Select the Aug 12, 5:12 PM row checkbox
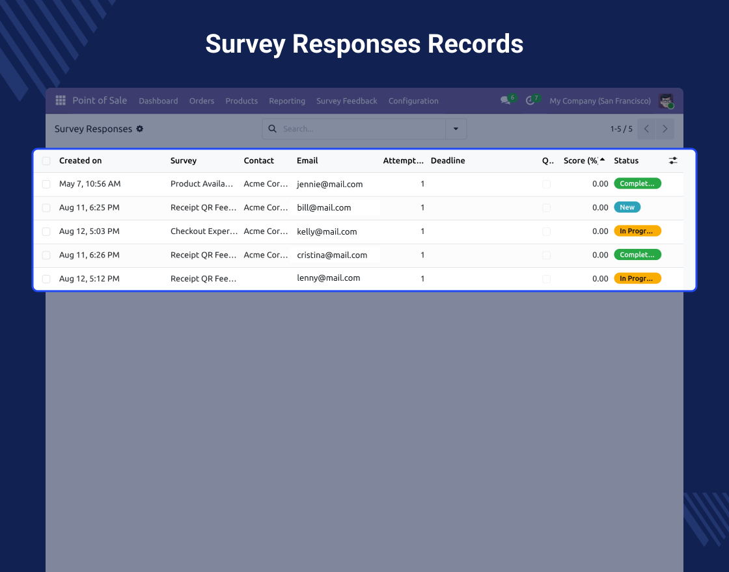 [x=46, y=279]
